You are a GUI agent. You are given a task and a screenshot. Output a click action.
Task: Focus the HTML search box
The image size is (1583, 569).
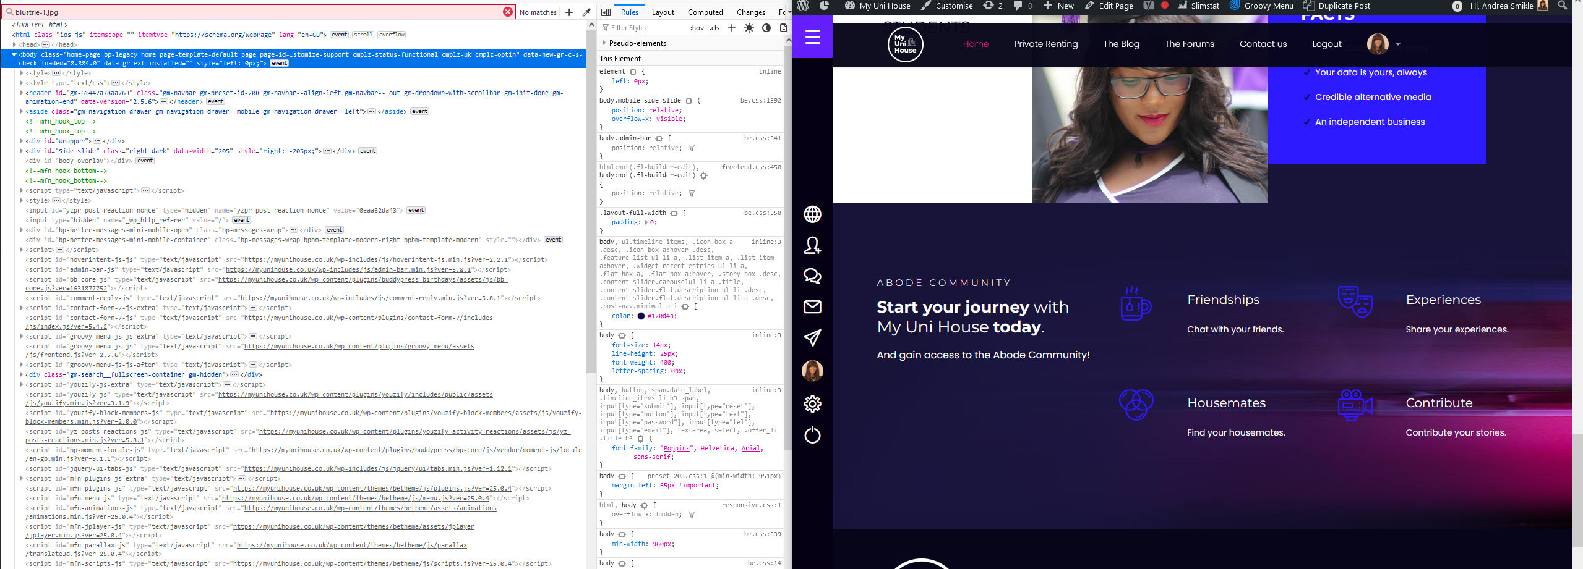257,12
